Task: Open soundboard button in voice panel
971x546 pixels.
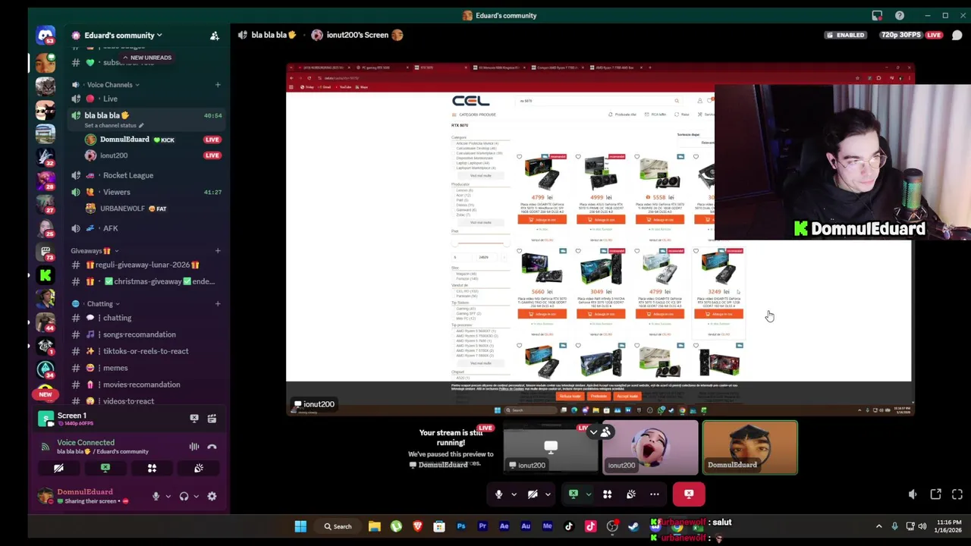Action: coord(199,468)
